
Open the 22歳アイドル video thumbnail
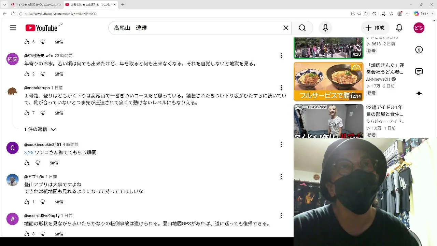click(x=328, y=121)
